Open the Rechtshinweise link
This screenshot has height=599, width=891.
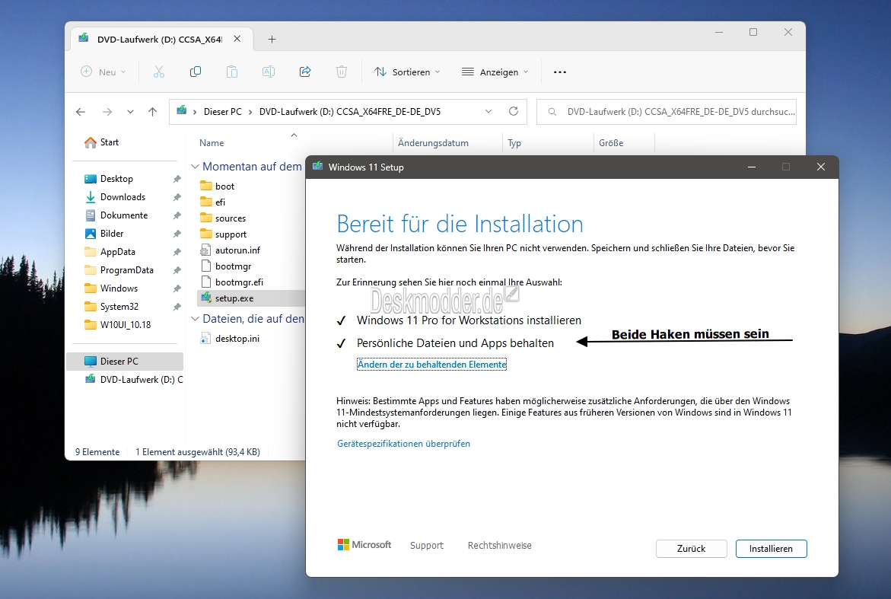(x=499, y=546)
